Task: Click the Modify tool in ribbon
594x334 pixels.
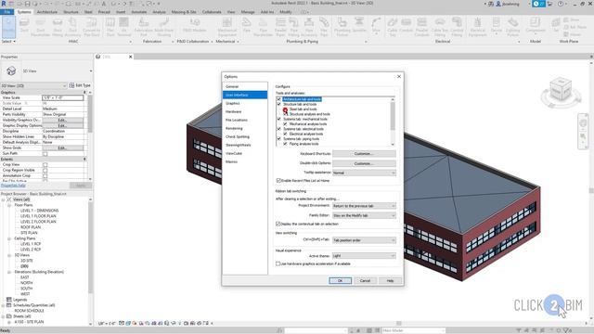Action: pos(8,26)
